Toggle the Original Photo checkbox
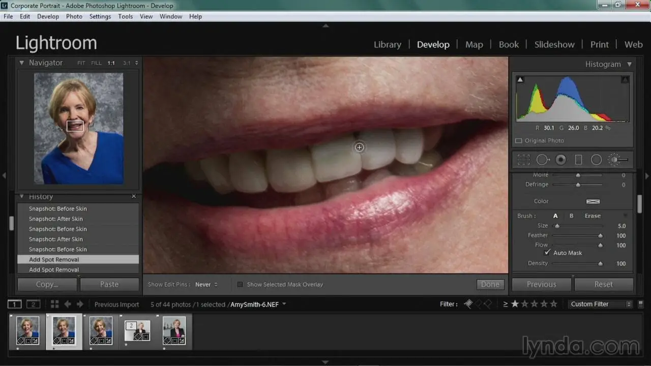 [x=519, y=141]
